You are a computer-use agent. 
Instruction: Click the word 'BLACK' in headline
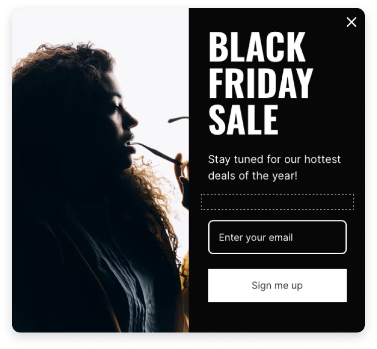(x=257, y=47)
